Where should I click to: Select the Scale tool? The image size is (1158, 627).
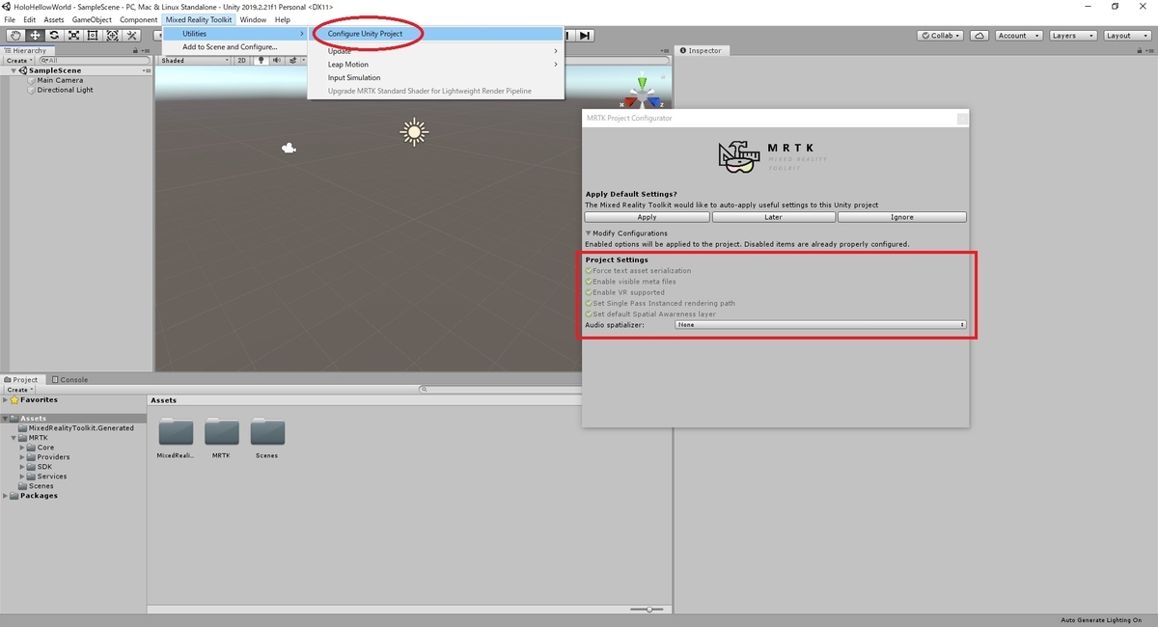(73, 36)
